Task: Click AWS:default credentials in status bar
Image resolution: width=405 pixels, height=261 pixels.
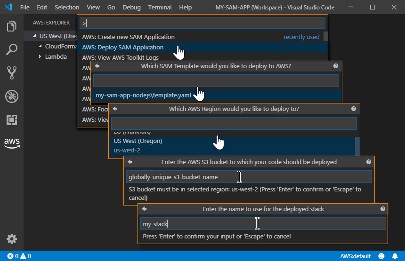Action: [355, 256]
